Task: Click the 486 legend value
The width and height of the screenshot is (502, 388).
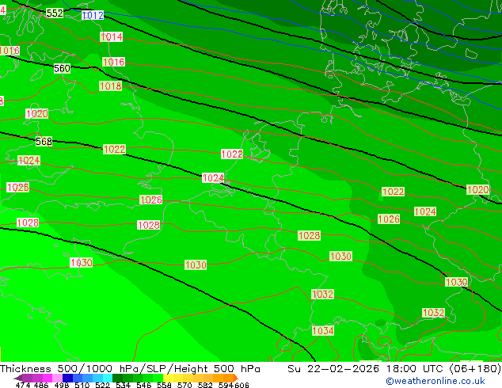Action: click(41, 385)
